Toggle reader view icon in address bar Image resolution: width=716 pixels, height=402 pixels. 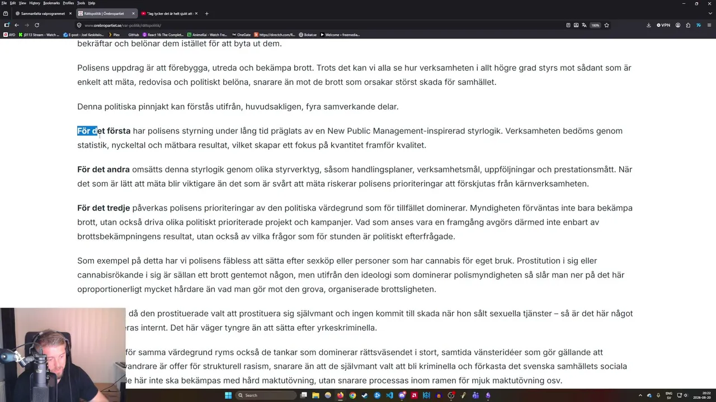pyautogui.click(x=568, y=25)
